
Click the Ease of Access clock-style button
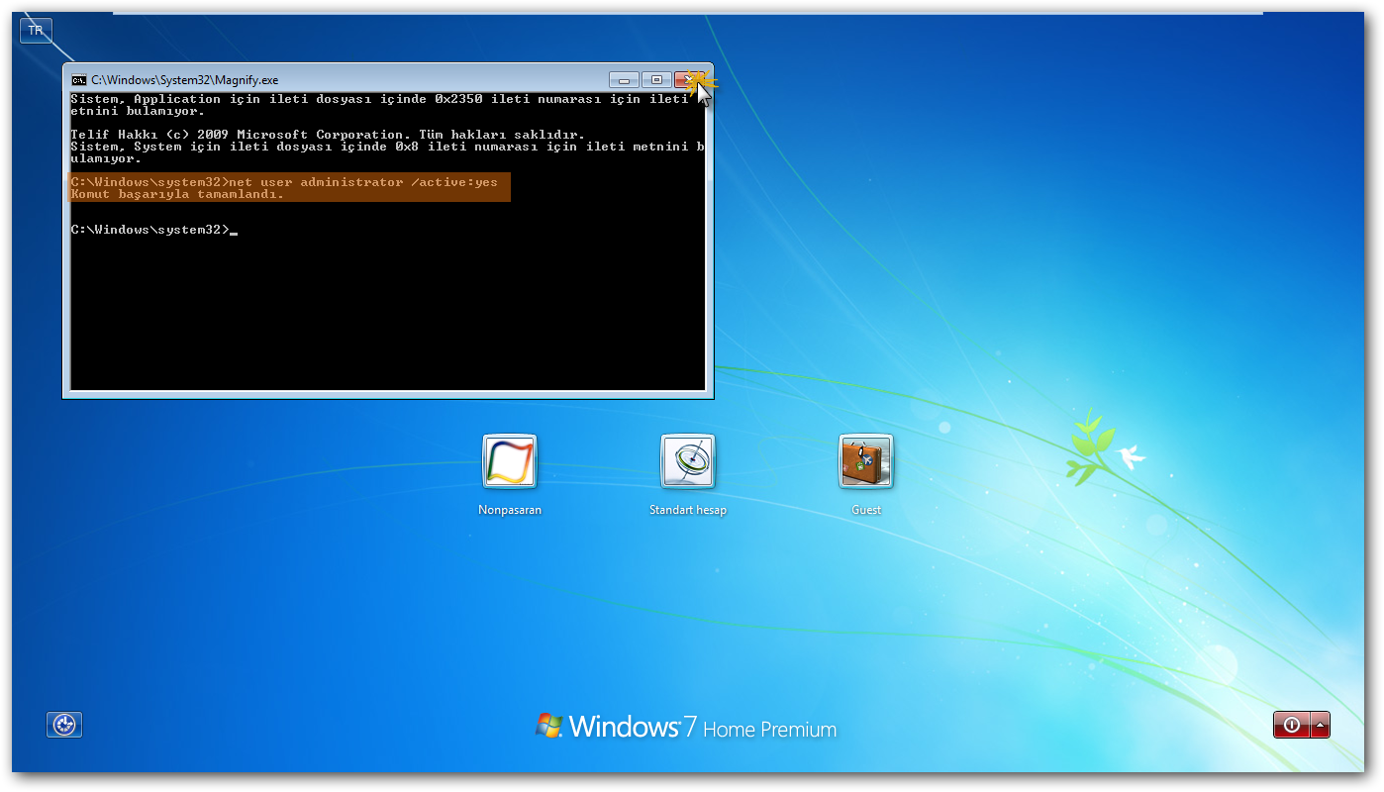click(x=64, y=725)
